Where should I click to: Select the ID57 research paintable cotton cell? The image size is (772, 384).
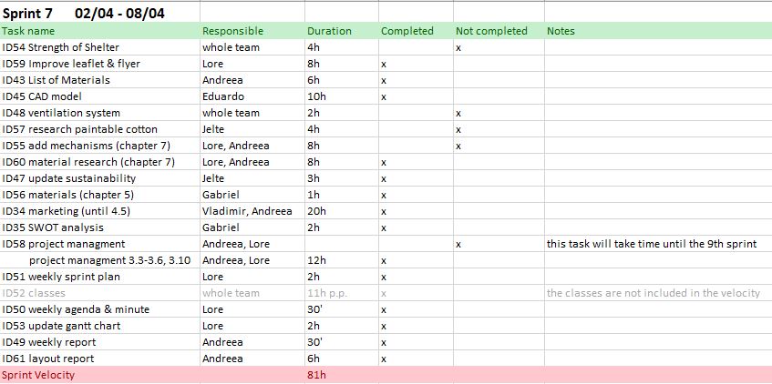point(100,129)
